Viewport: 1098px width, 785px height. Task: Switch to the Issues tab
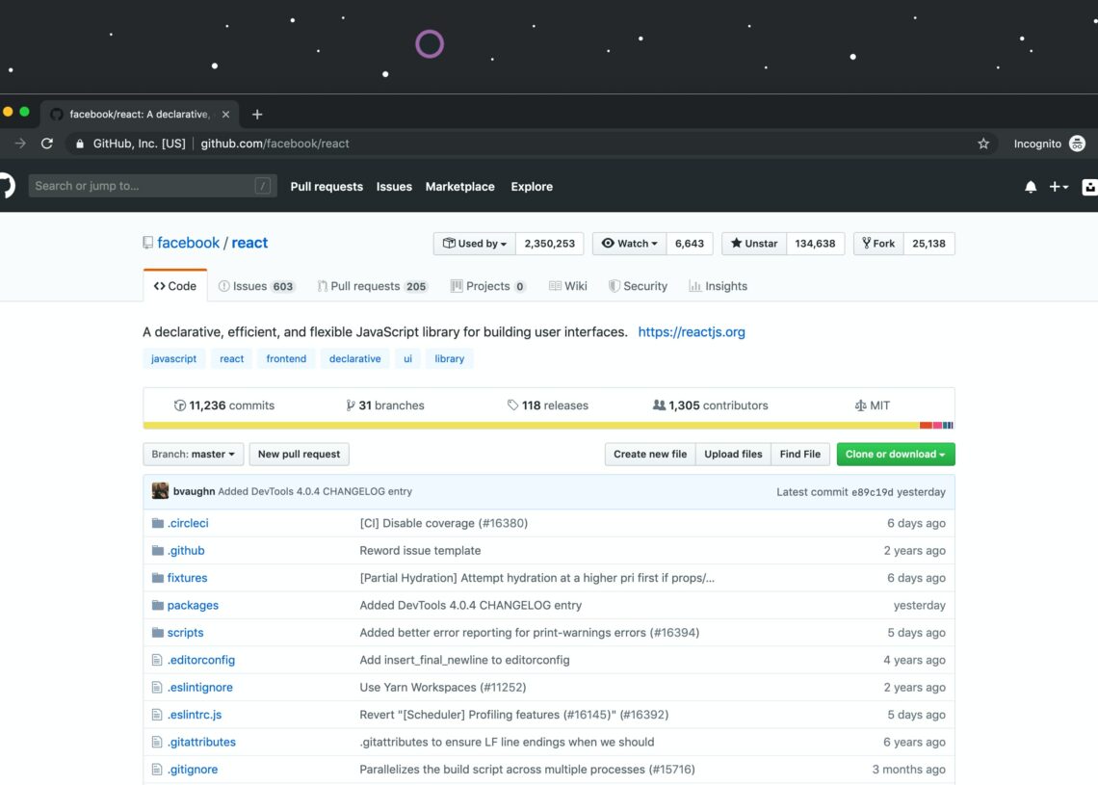256,286
